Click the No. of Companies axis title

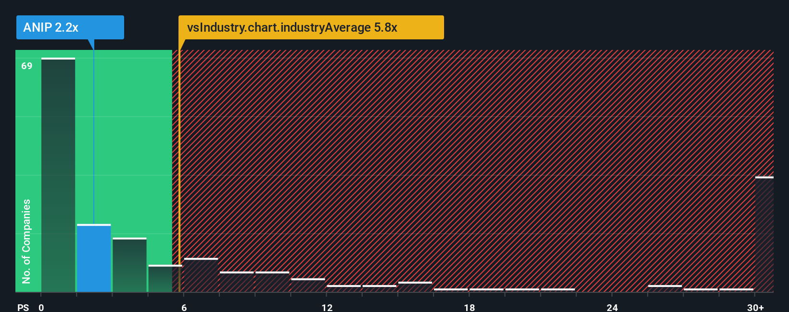pyautogui.click(x=26, y=241)
